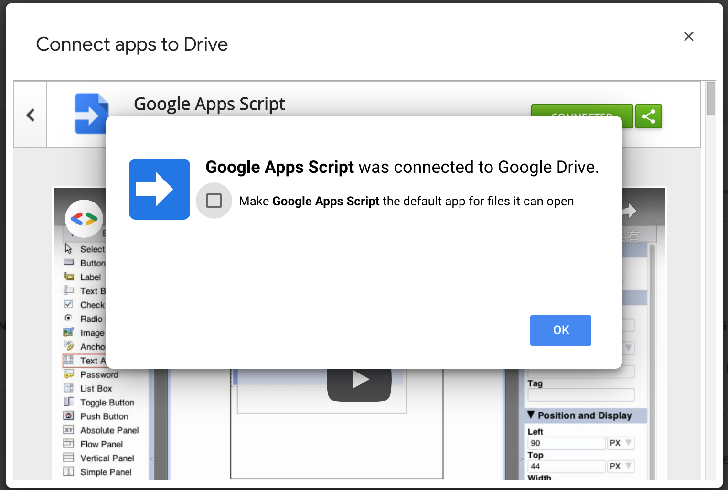This screenshot has height=490, width=728.
Task: Click the Image widget icon in the video
Action: 69,332
